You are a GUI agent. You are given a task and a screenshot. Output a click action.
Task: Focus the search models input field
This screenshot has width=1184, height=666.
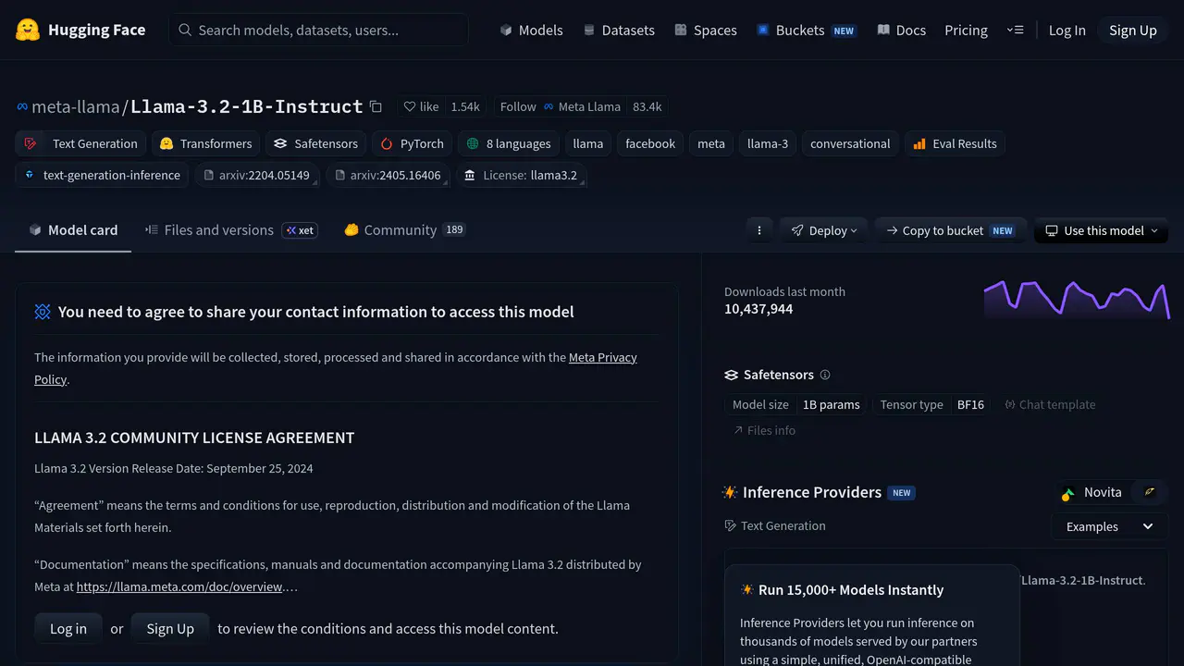point(318,30)
